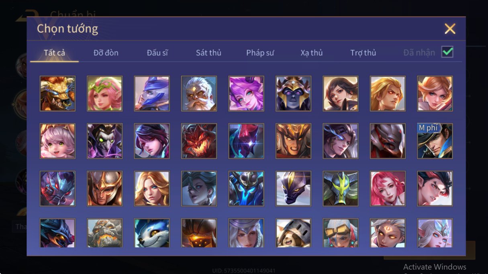This screenshot has width=488, height=274.
Task: View the 'Đấu sĩ' hero category
Action: point(157,53)
